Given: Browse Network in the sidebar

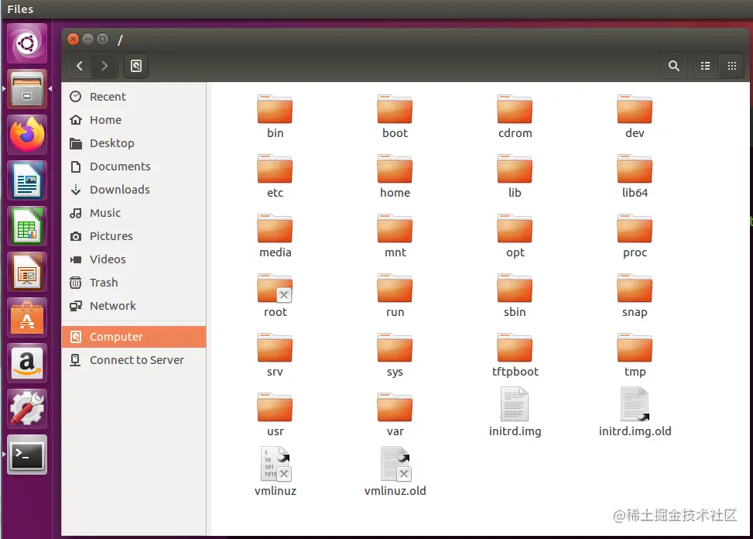Looking at the screenshot, I should coord(134,306).
